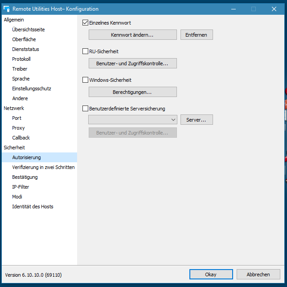
Task: Click the Remote Utilities title bar icon
Action: pos(7,8)
